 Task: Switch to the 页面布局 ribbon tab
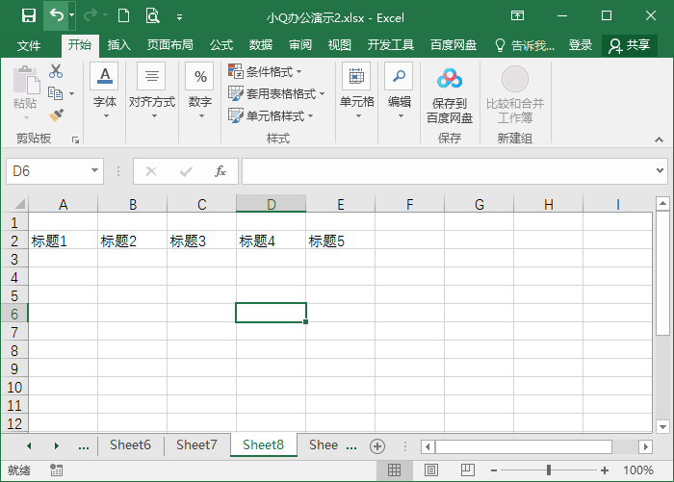pyautogui.click(x=169, y=44)
